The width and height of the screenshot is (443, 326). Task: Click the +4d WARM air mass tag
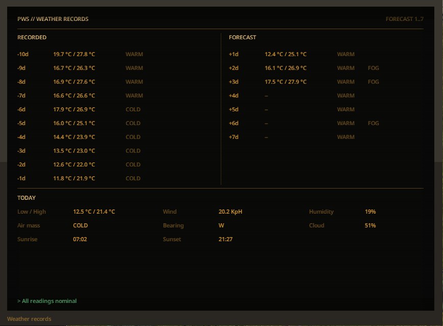[345, 96]
